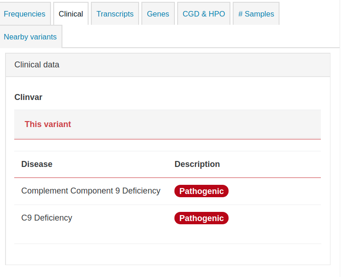Click the word variants in Nearby tab
Screen dimensions: 347x277
point(43,37)
